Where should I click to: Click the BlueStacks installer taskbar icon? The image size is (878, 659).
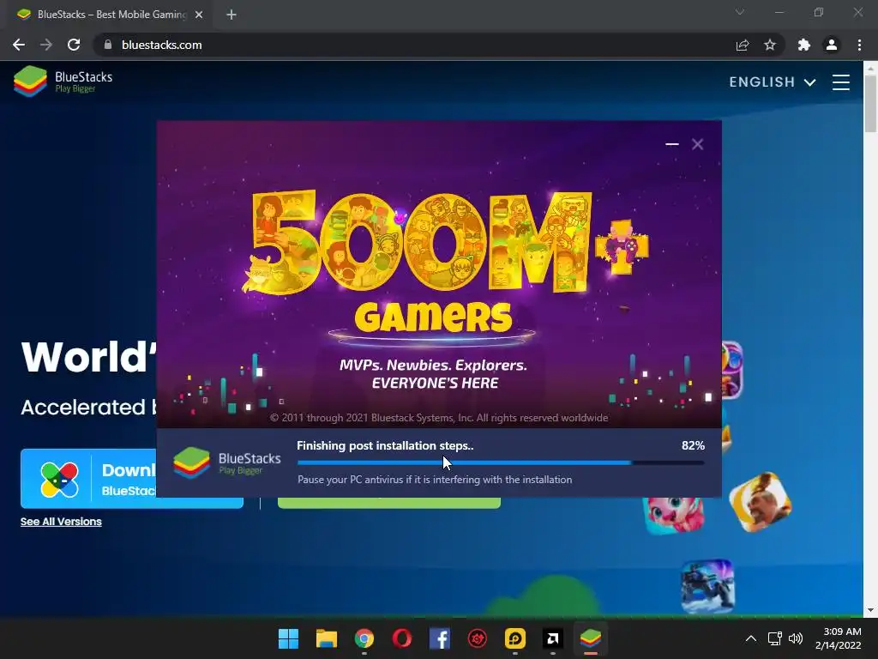(x=591, y=638)
